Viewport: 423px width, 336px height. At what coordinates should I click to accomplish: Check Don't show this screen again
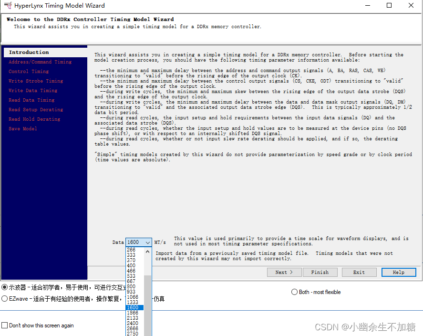[5, 325]
